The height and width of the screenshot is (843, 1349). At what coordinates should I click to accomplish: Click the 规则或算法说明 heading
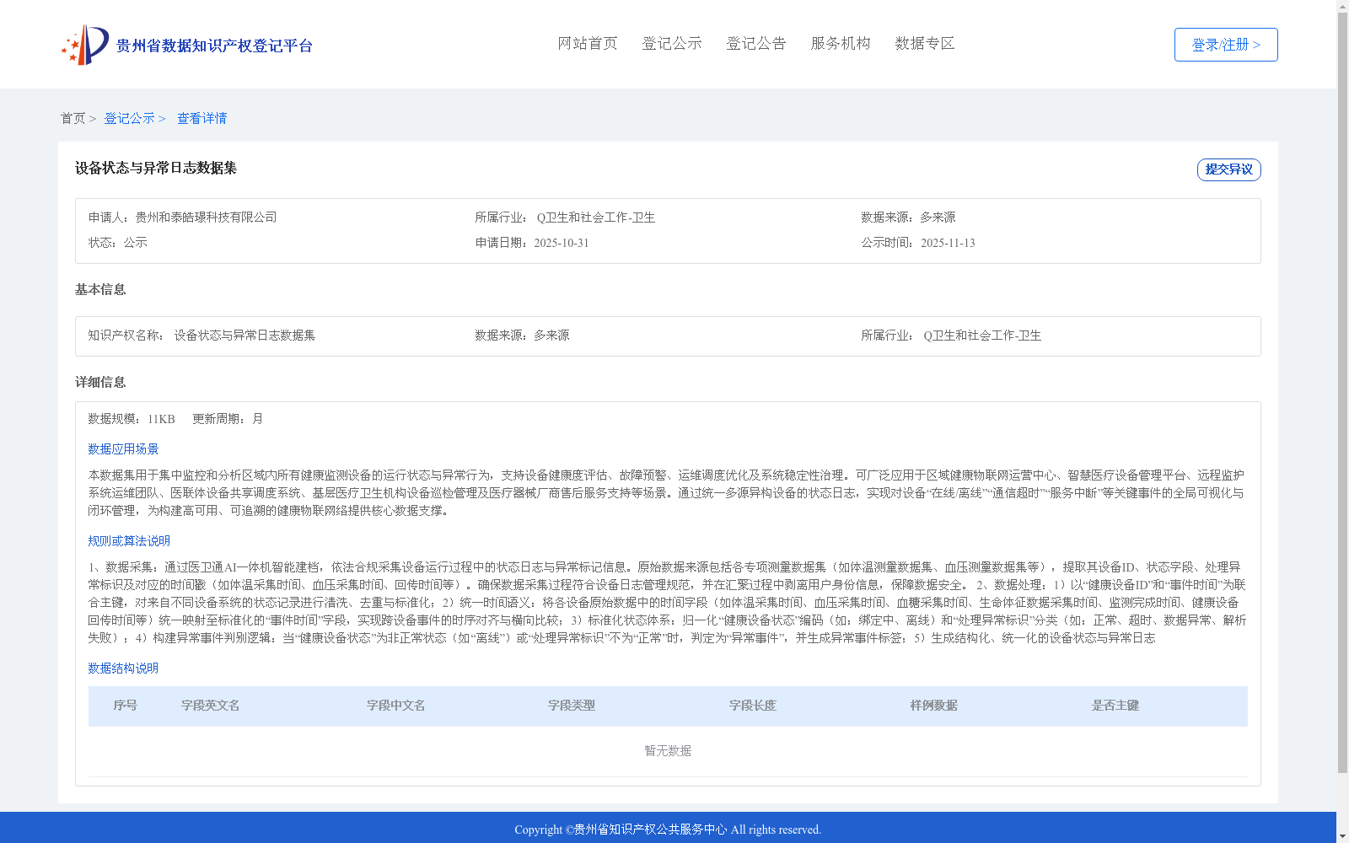click(x=129, y=541)
